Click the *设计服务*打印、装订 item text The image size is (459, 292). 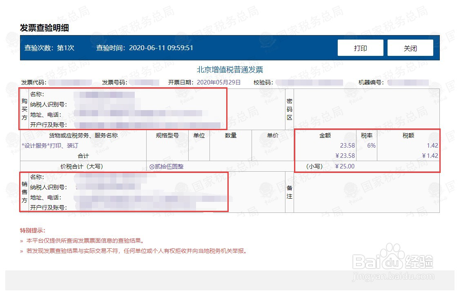click(50, 146)
